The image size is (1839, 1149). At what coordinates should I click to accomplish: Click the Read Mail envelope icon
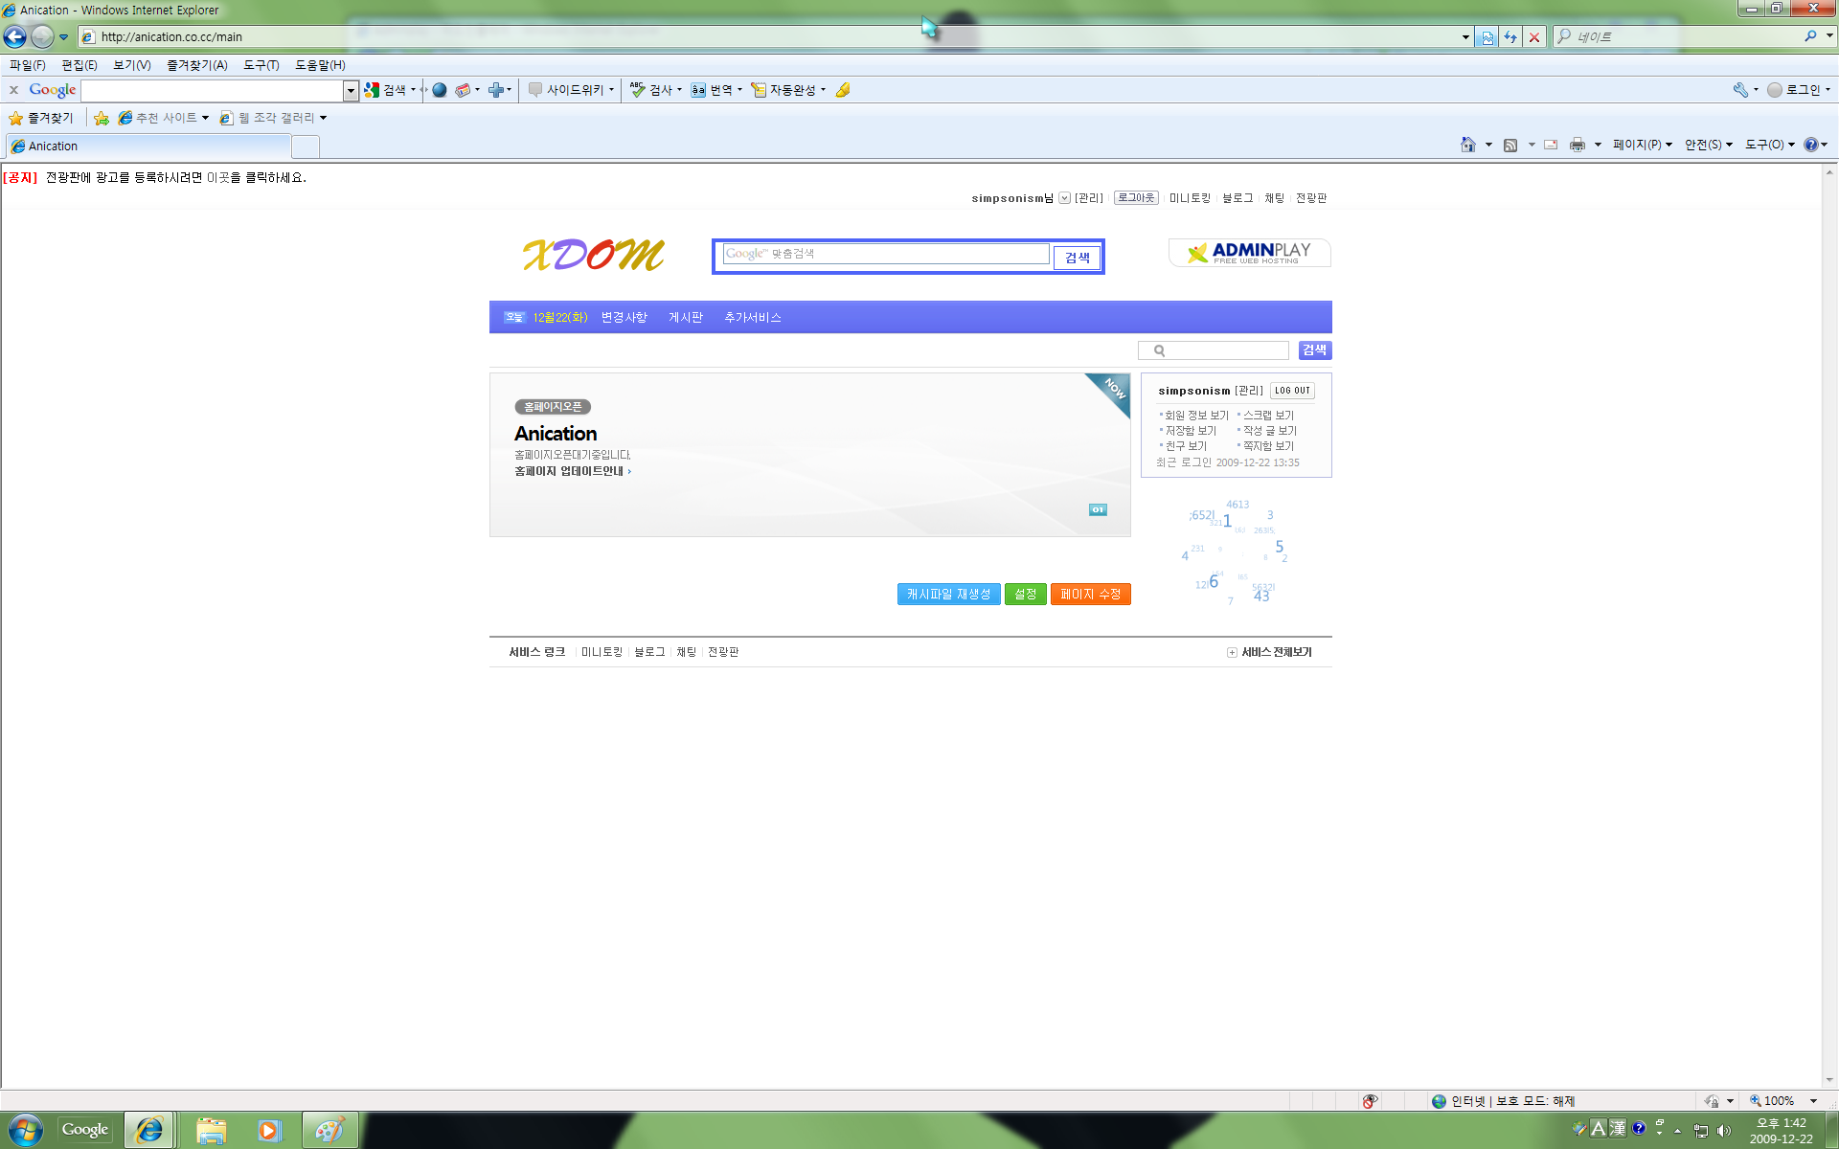tap(1551, 145)
